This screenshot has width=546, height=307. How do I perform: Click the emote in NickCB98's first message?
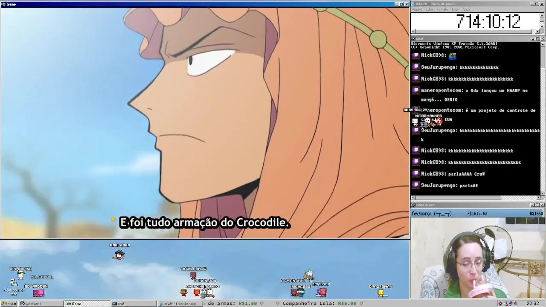pos(452,55)
